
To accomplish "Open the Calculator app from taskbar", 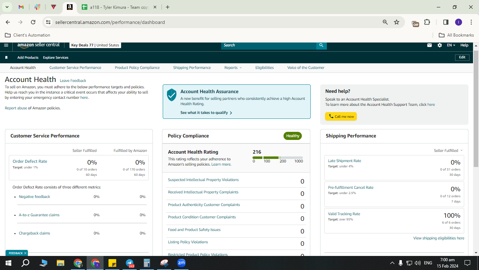I will click(x=147, y=263).
